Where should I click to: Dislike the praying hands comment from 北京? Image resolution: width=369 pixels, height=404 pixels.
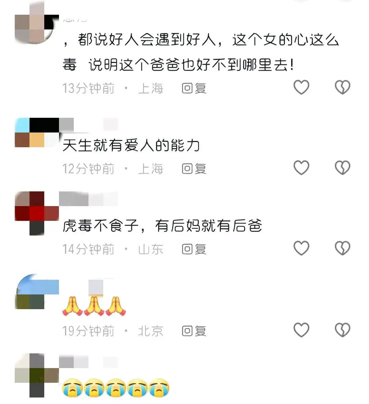342,330
